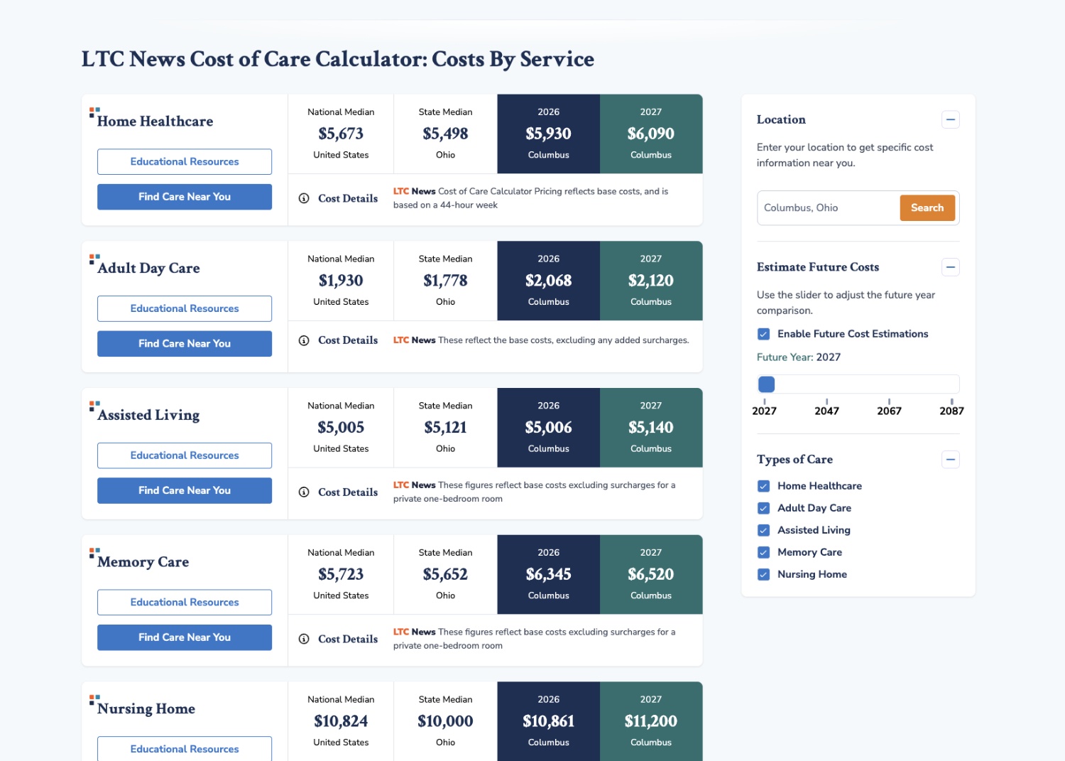Click Adult Day Care national median $1,930
Viewport: 1065px width, 761px height.
point(341,281)
